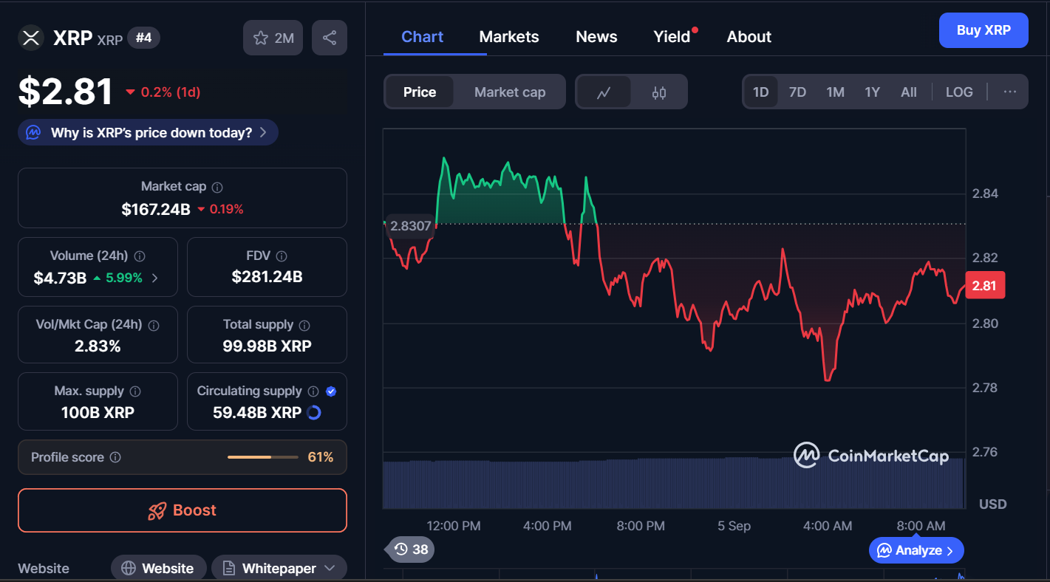Open info icon next to Vol/Mkt Cap (24h)
Screen dimensions: 1050x582
click(x=154, y=325)
